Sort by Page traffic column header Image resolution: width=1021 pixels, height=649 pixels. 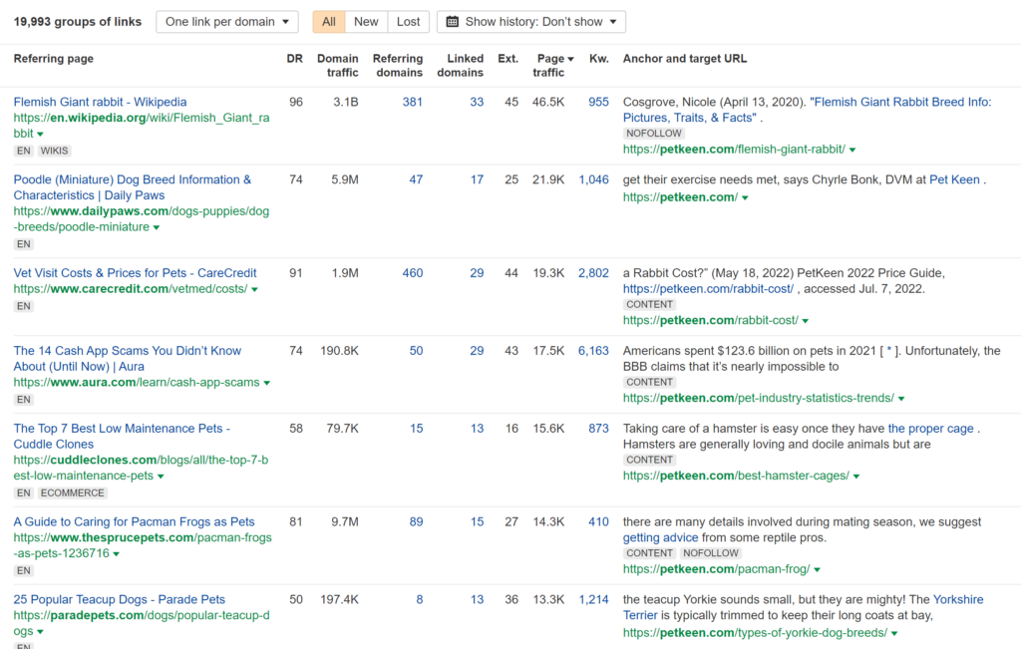tap(552, 65)
